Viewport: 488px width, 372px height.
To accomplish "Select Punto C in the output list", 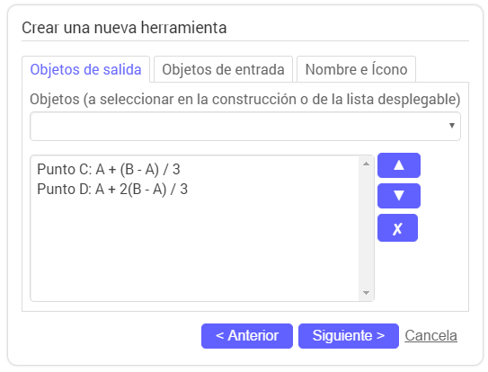I will [x=109, y=169].
